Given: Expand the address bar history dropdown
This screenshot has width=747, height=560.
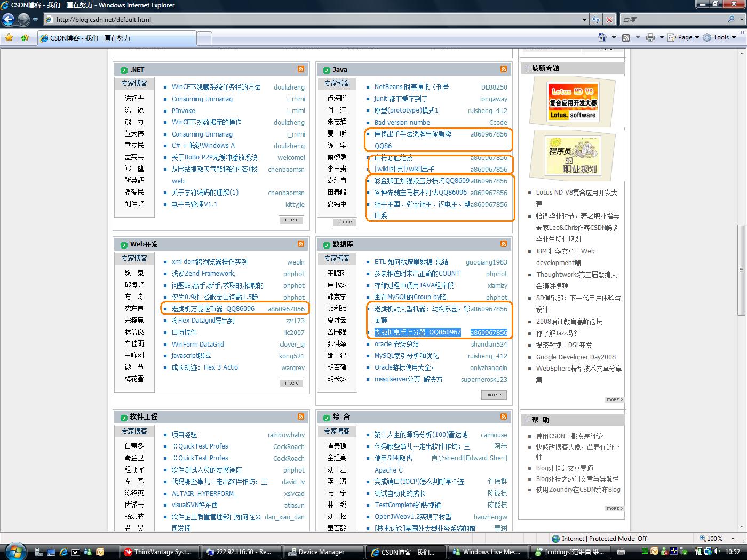Looking at the screenshot, I should click(584, 20).
